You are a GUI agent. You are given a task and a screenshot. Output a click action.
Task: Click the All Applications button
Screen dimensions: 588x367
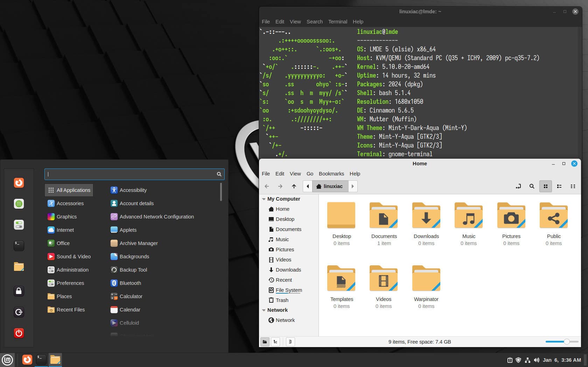coord(69,190)
